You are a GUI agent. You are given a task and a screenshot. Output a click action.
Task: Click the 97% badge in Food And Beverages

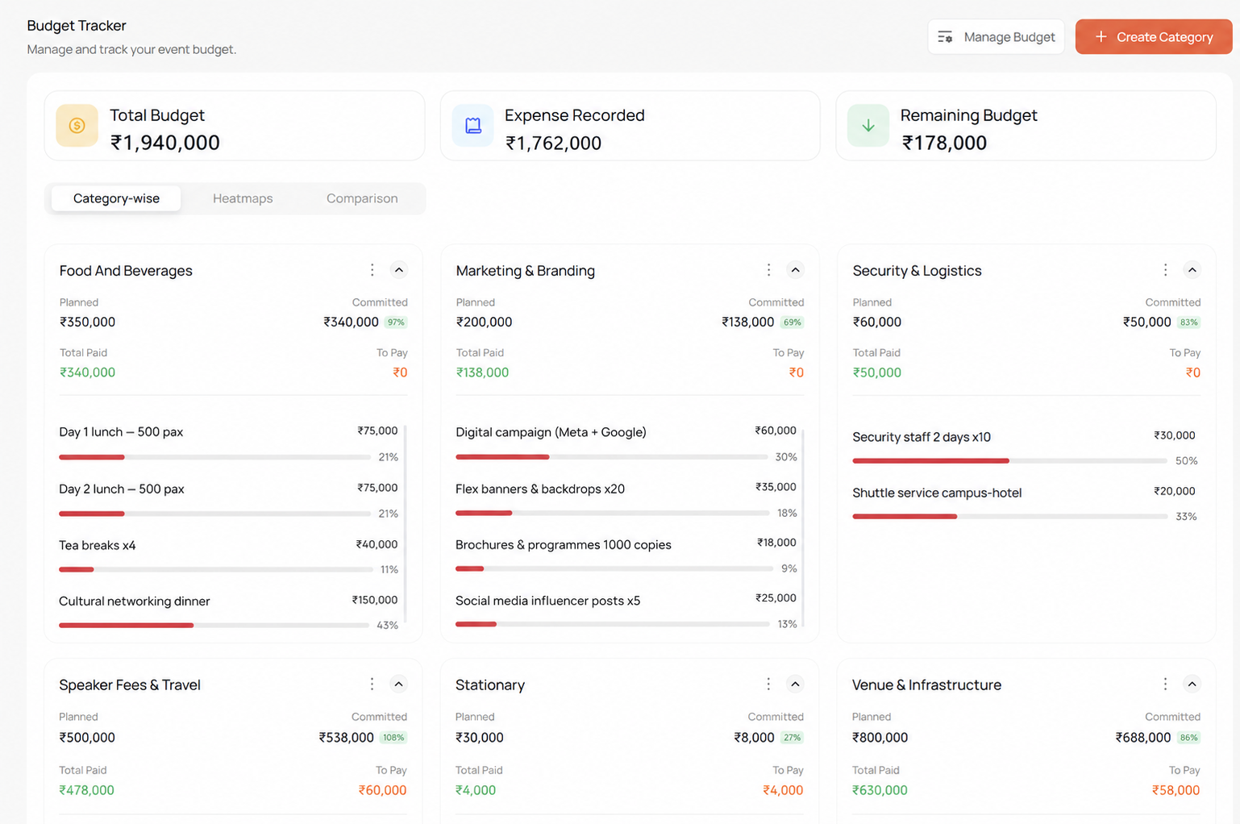tap(396, 323)
